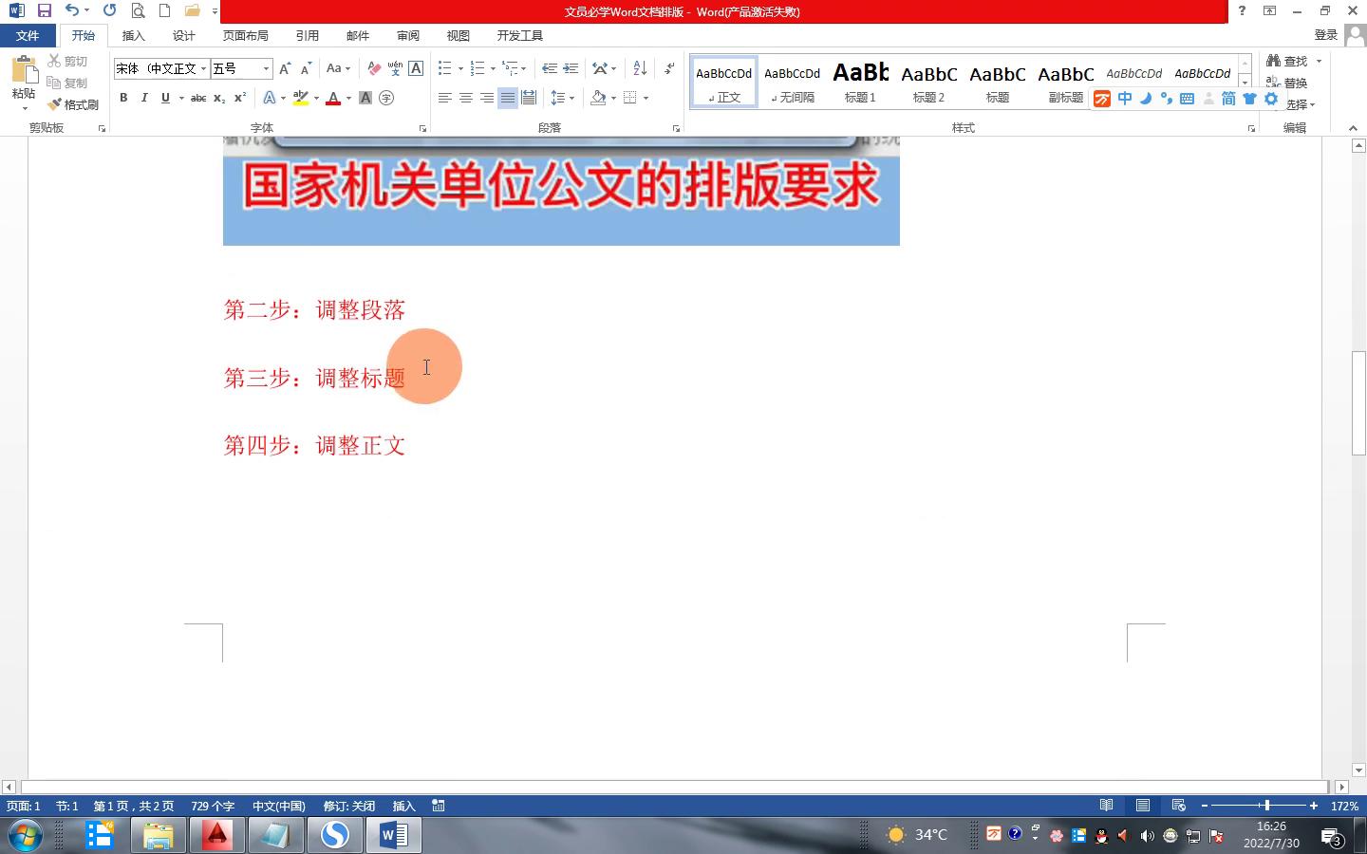Click 查找 (Find) button
This screenshot has height=854, width=1367.
tap(1287, 61)
